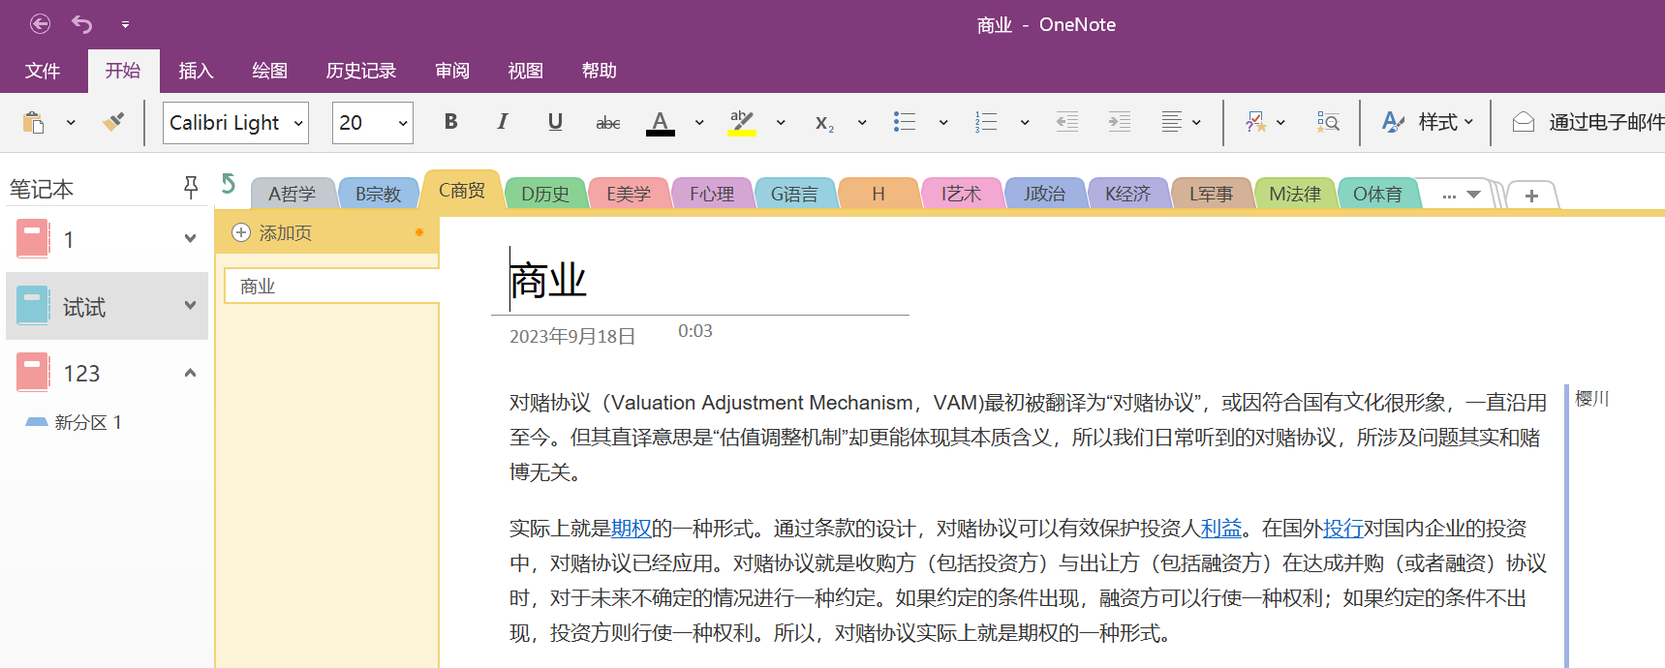Apply yellow text highlight color
The height and width of the screenshot is (668, 1665).
pyautogui.click(x=742, y=123)
